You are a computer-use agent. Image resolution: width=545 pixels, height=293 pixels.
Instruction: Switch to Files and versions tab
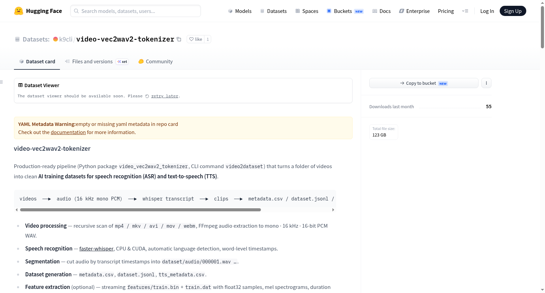point(97,61)
